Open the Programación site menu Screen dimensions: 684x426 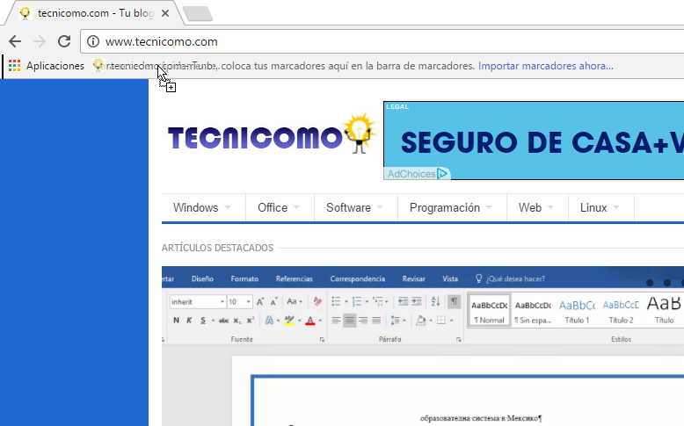[x=452, y=208]
